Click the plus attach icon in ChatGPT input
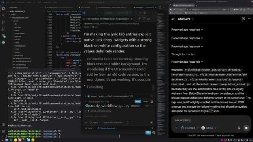The image size is (253, 142). [176, 128]
